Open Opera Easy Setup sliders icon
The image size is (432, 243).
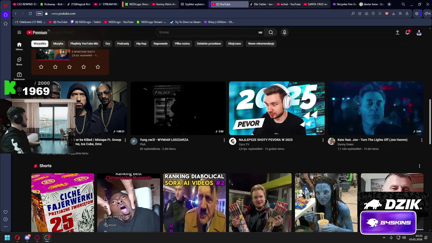pyautogui.click(x=400, y=13)
